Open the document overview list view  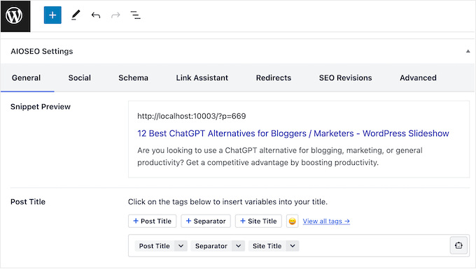(135, 15)
